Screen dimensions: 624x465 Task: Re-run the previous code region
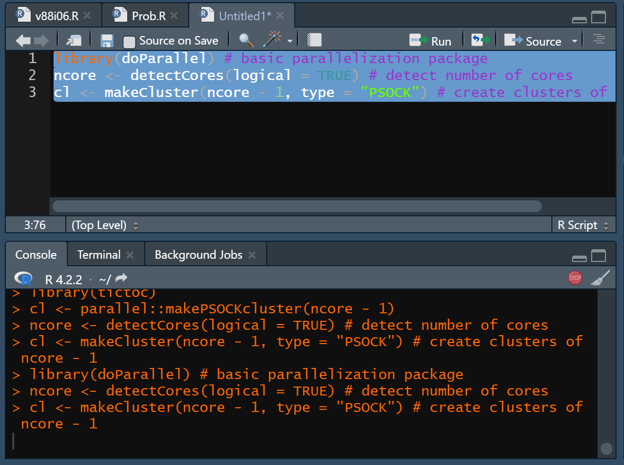point(480,40)
